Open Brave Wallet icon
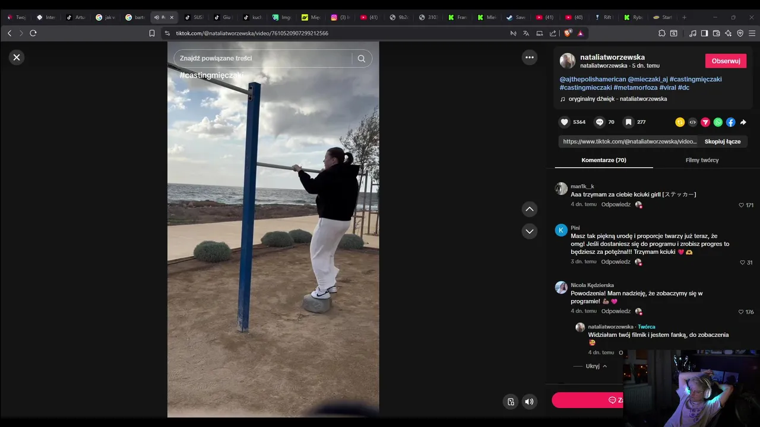The width and height of the screenshot is (760, 427). (717, 33)
